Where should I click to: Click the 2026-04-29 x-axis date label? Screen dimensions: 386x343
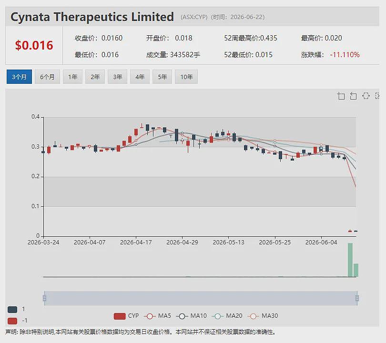tap(182, 242)
